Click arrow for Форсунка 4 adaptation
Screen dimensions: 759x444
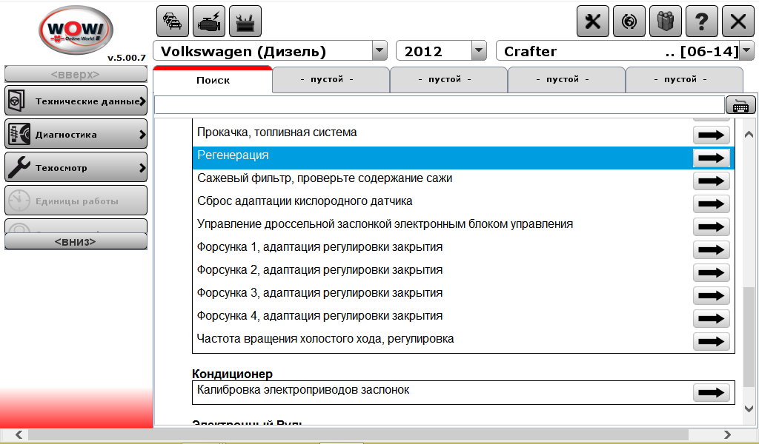712,319
